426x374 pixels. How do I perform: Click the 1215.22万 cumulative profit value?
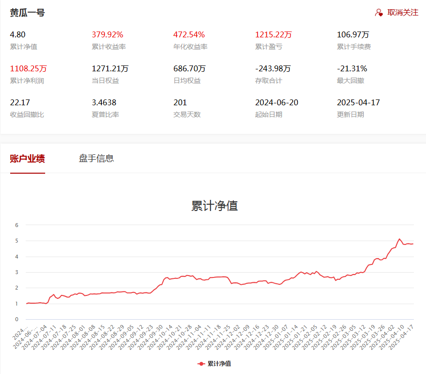(273, 34)
